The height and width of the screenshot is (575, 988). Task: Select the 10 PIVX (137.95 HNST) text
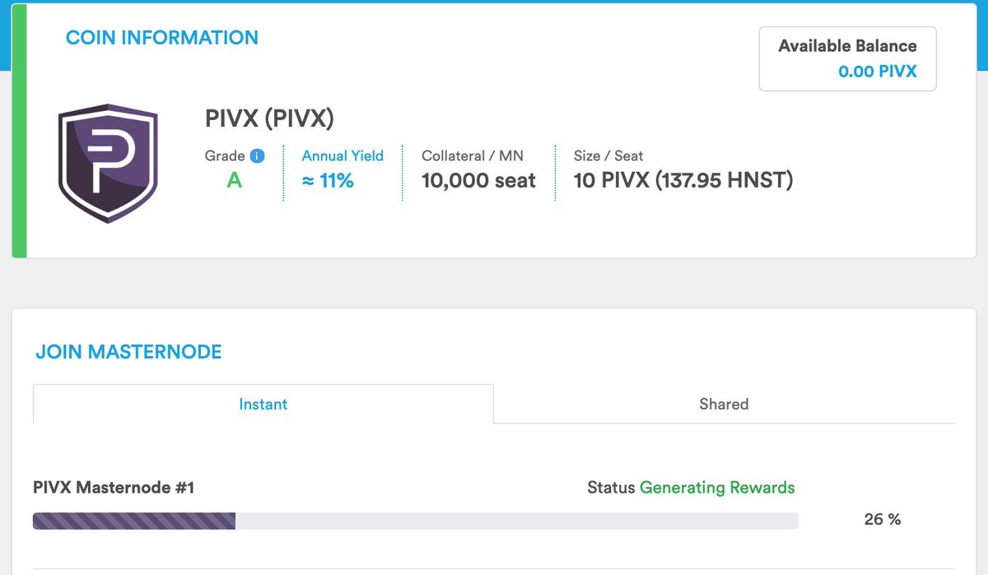(683, 180)
